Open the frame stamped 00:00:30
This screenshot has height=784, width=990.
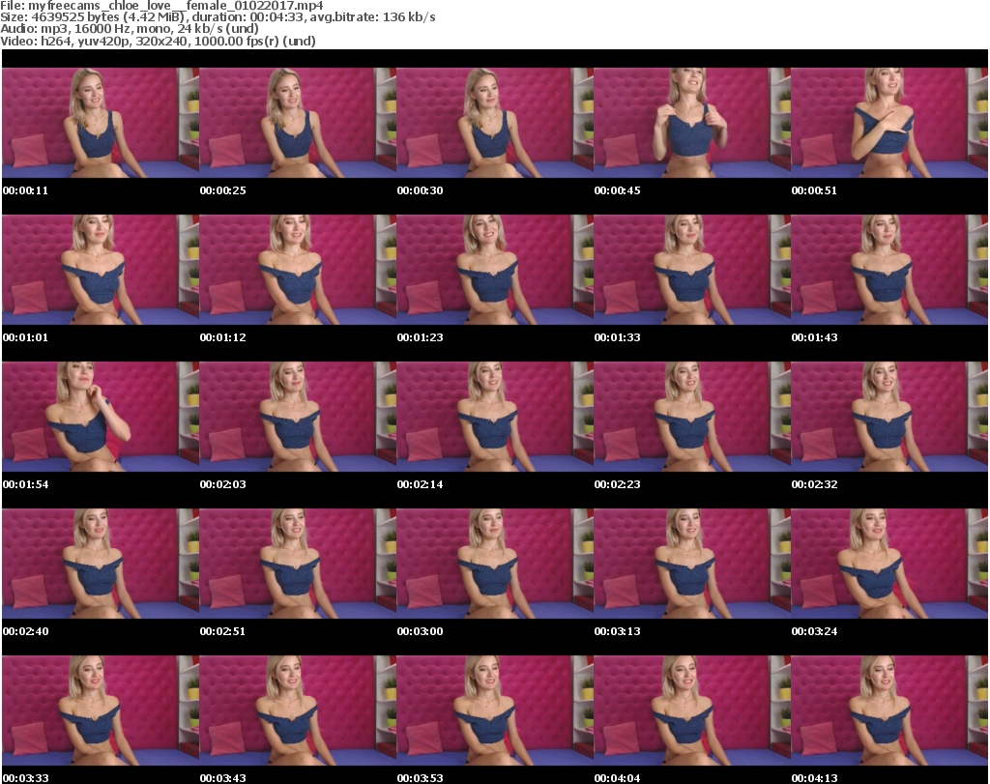click(x=495, y=123)
